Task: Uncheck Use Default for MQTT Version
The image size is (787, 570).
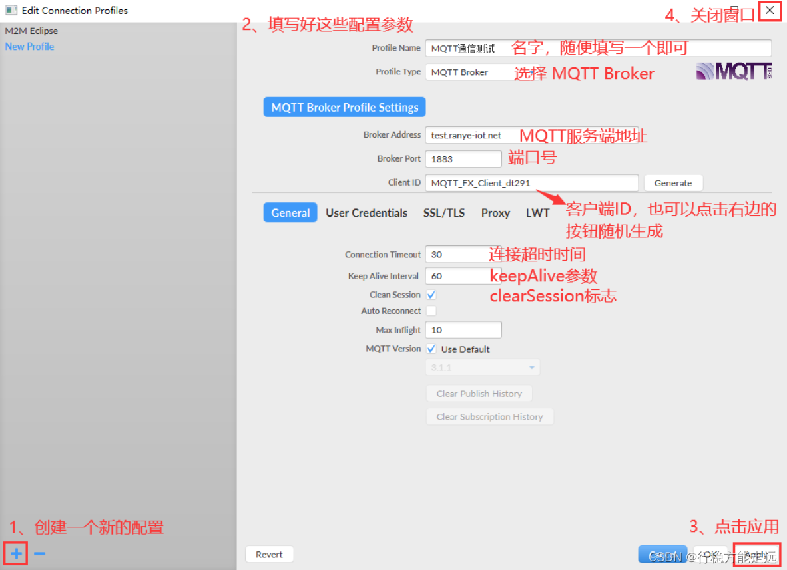Action: point(431,349)
